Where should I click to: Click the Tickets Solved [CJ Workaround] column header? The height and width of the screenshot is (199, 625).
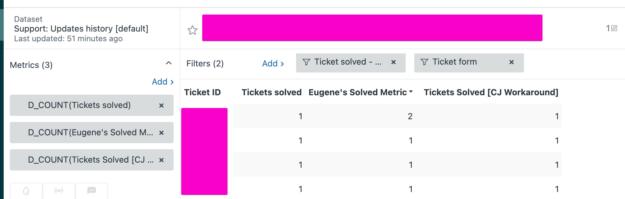(491, 92)
